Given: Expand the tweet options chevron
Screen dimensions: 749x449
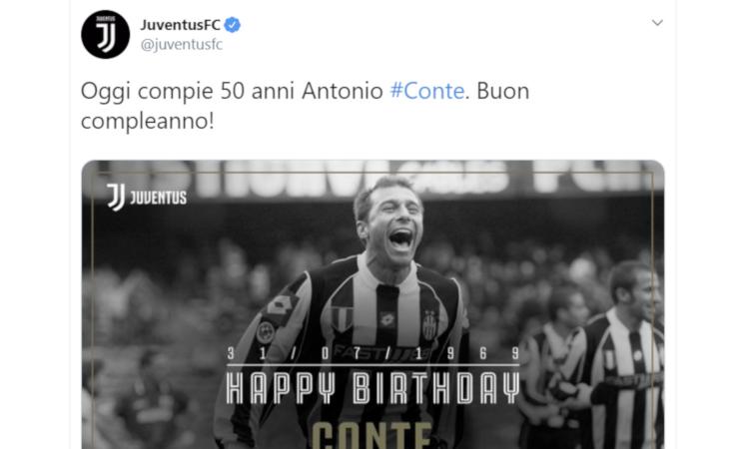Looking at the screenshot, I should 657,22.
